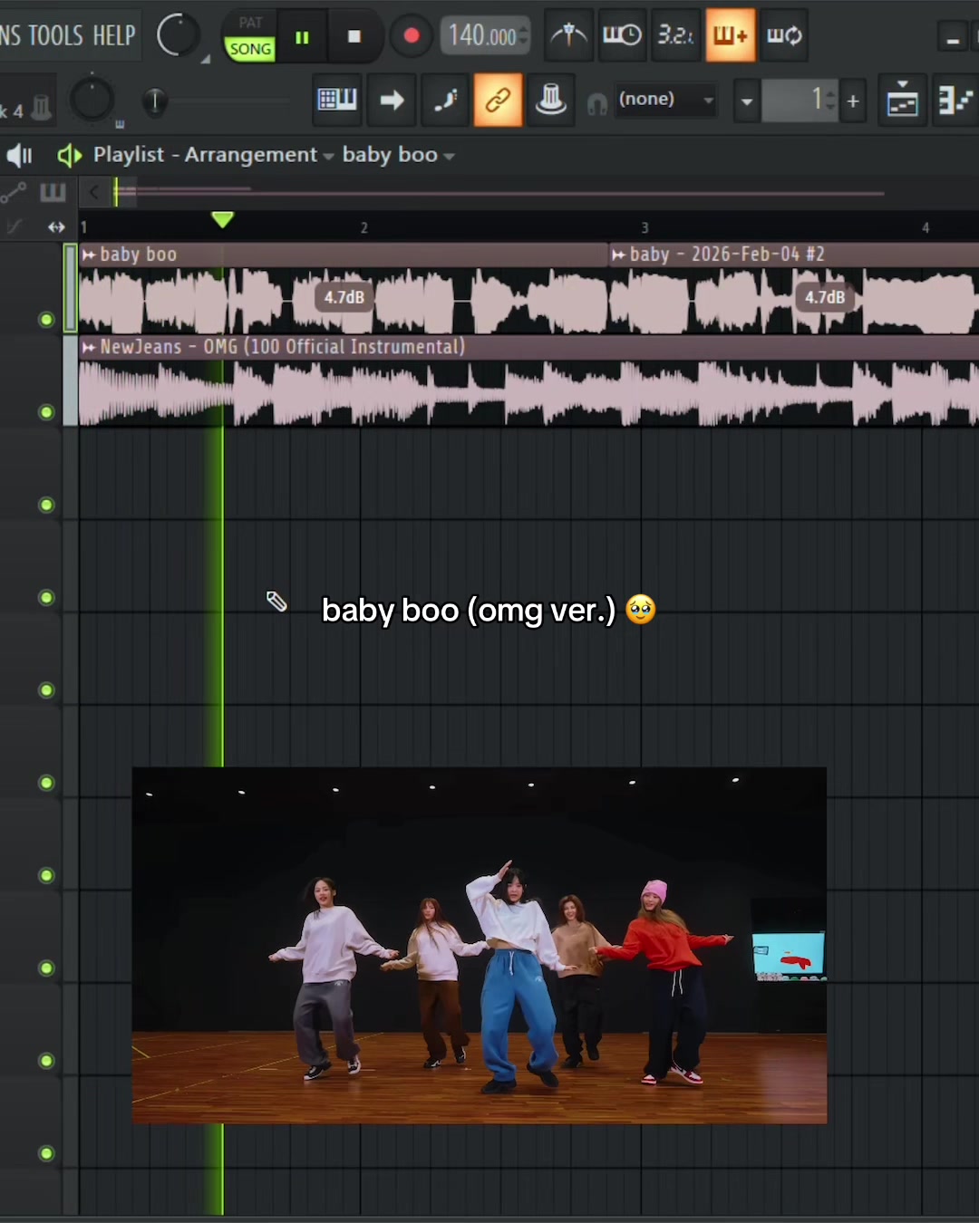979x1223 pixels.
Task: Click the green playhead marker on the timeline
Action: pos(222,219)
